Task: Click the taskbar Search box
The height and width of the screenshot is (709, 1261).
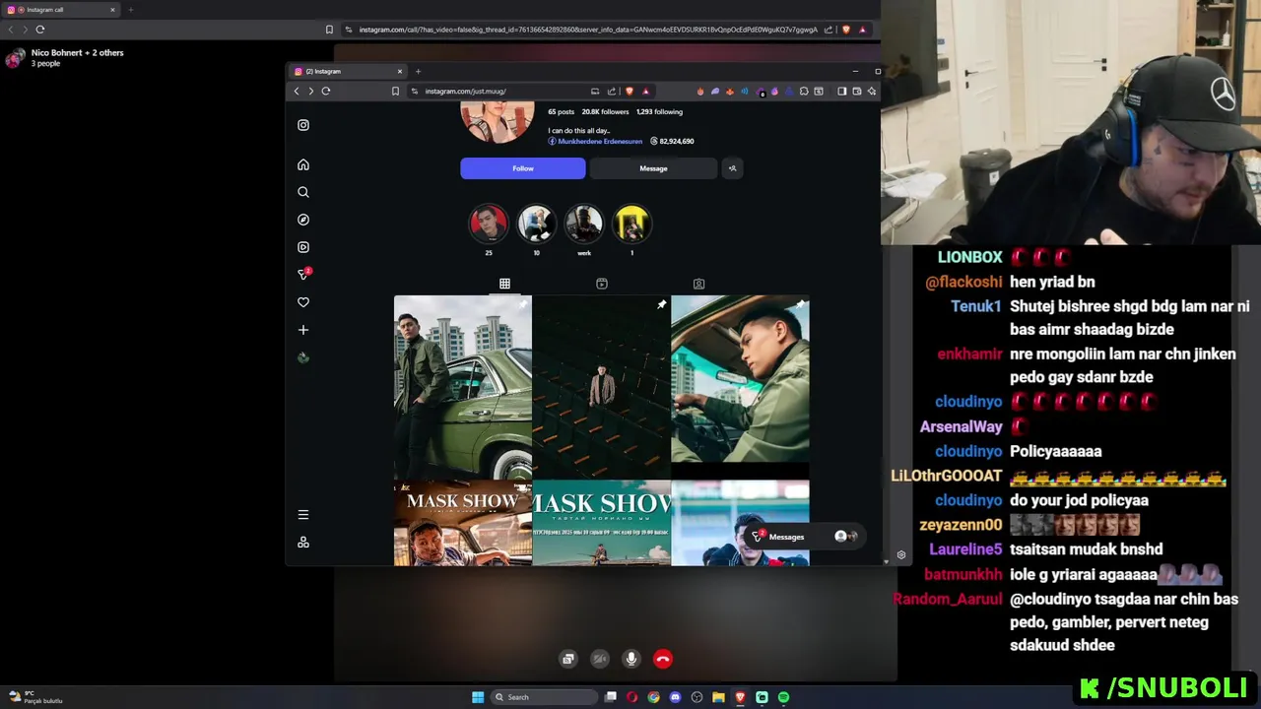Action: 544,697
